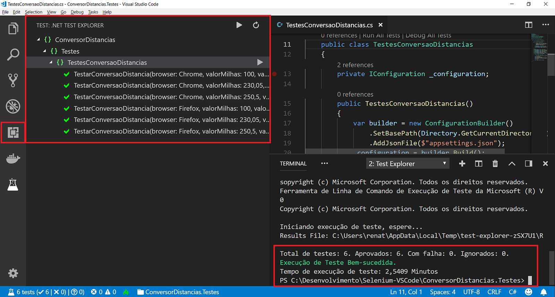Open the Docker view
This screenshot has height=297, width=555.
[x=13, y=159]
